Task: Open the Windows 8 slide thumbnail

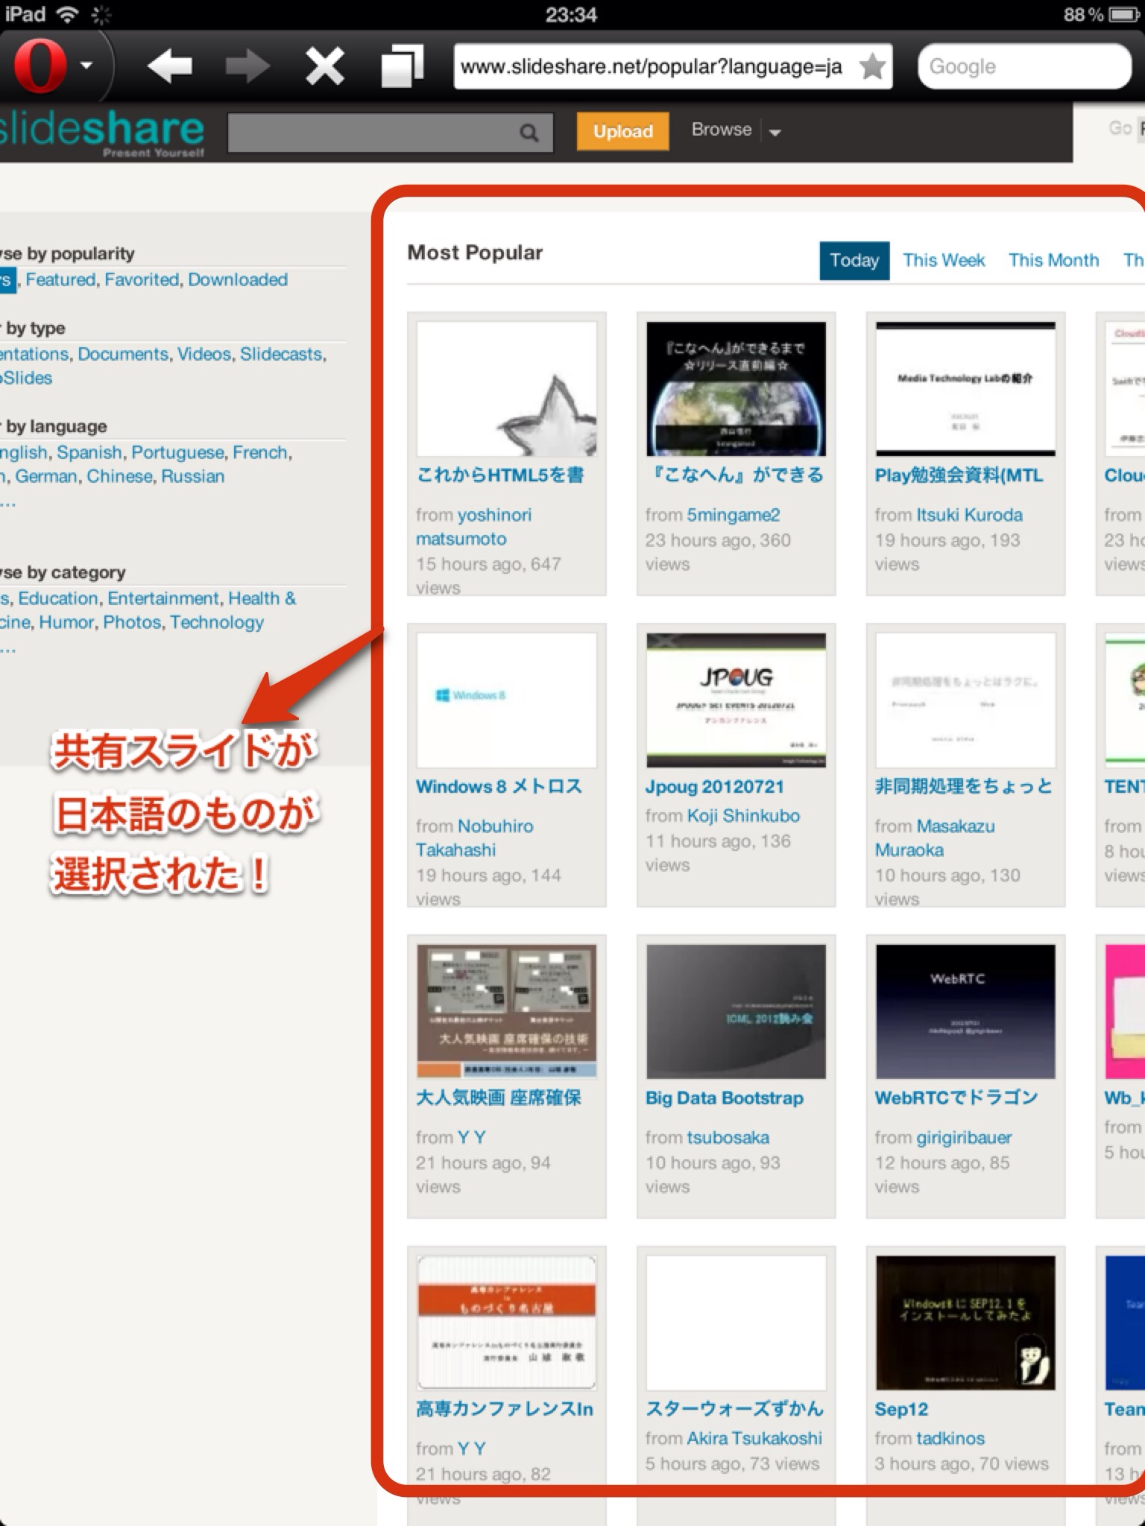Action: (507, 700)
